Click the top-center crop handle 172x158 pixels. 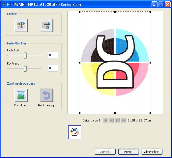point(115,12)
